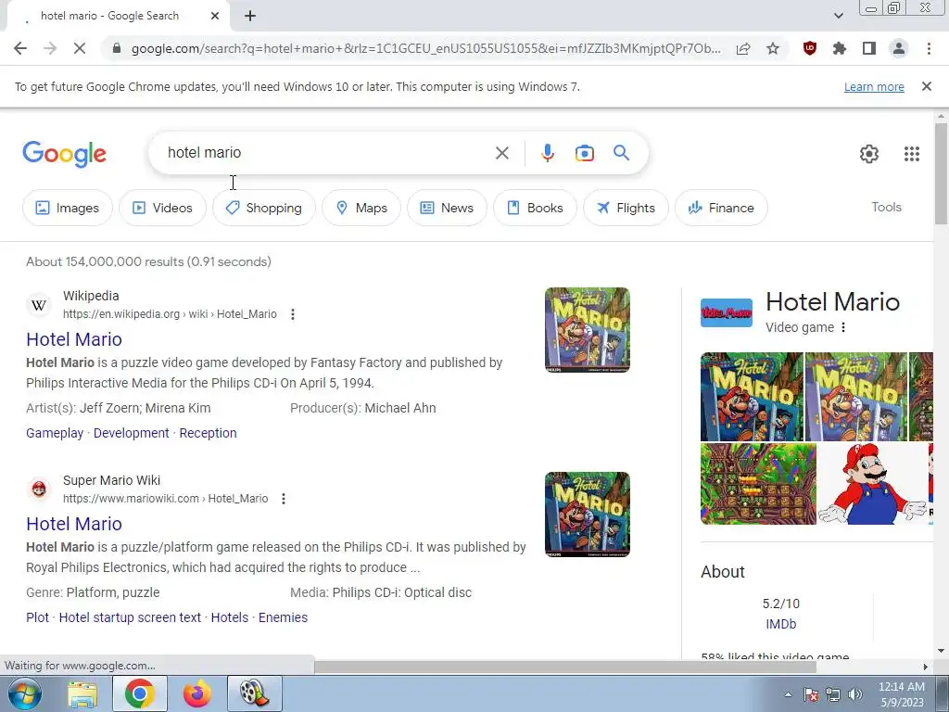The image size is (949, 712).
Task: Go to the Google homepage logo
Action: coord(64,154)
